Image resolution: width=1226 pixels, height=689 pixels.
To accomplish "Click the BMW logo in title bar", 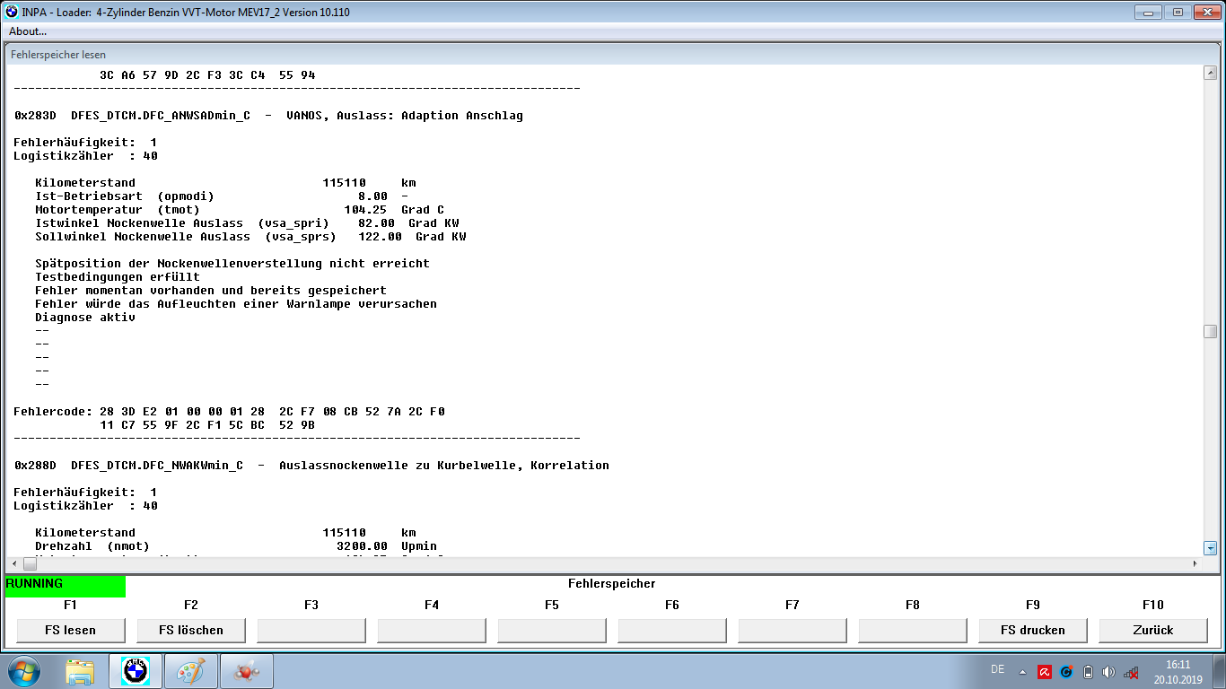I will (12, 13).
